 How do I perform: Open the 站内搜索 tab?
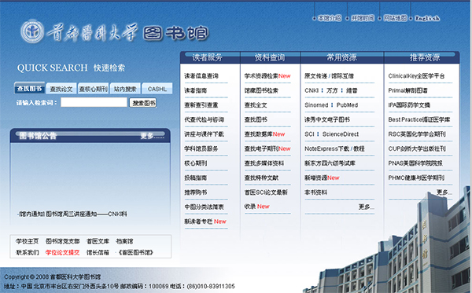125,89
